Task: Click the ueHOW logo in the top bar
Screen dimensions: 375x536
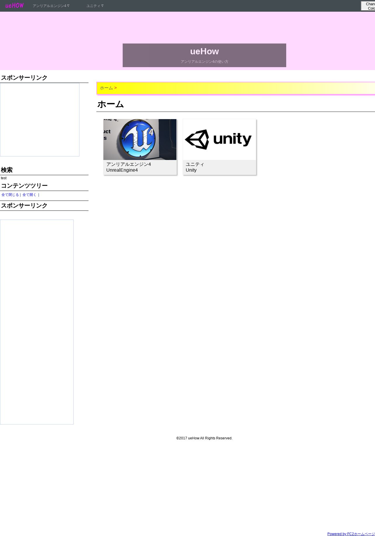Action: pos(14,6)
